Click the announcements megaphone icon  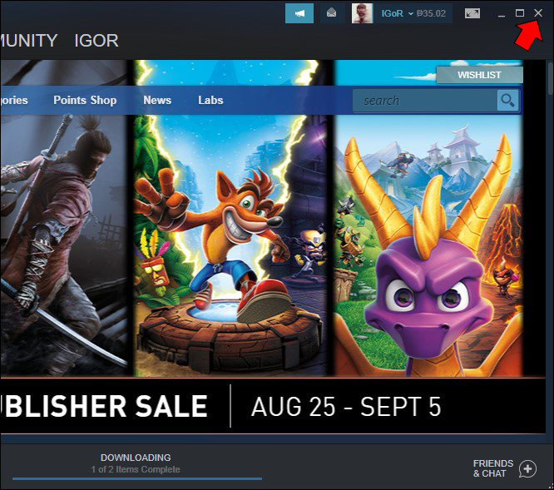coord(299,13)
